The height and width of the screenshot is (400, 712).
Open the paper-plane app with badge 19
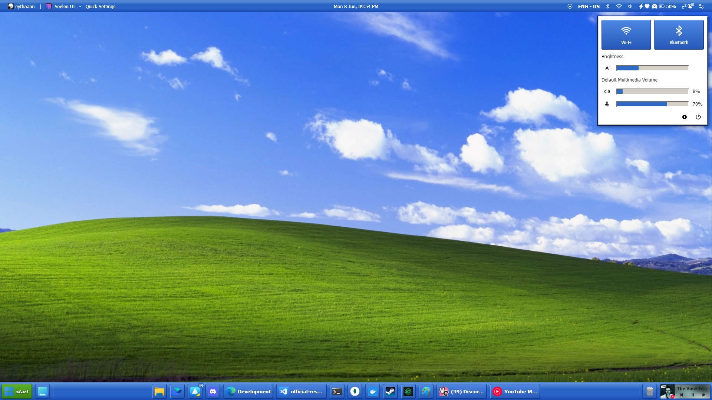point(195,391)
